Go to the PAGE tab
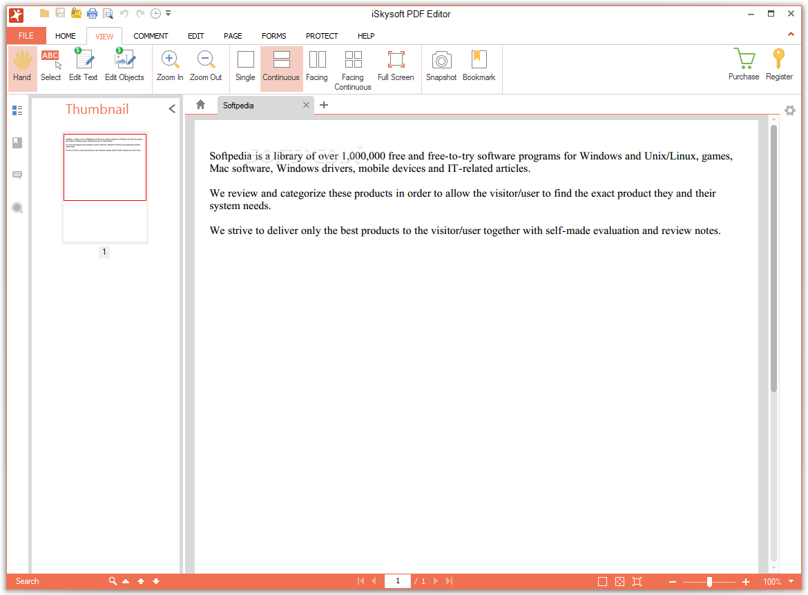This screenshot has height=595, width=808. pos(233,35)
